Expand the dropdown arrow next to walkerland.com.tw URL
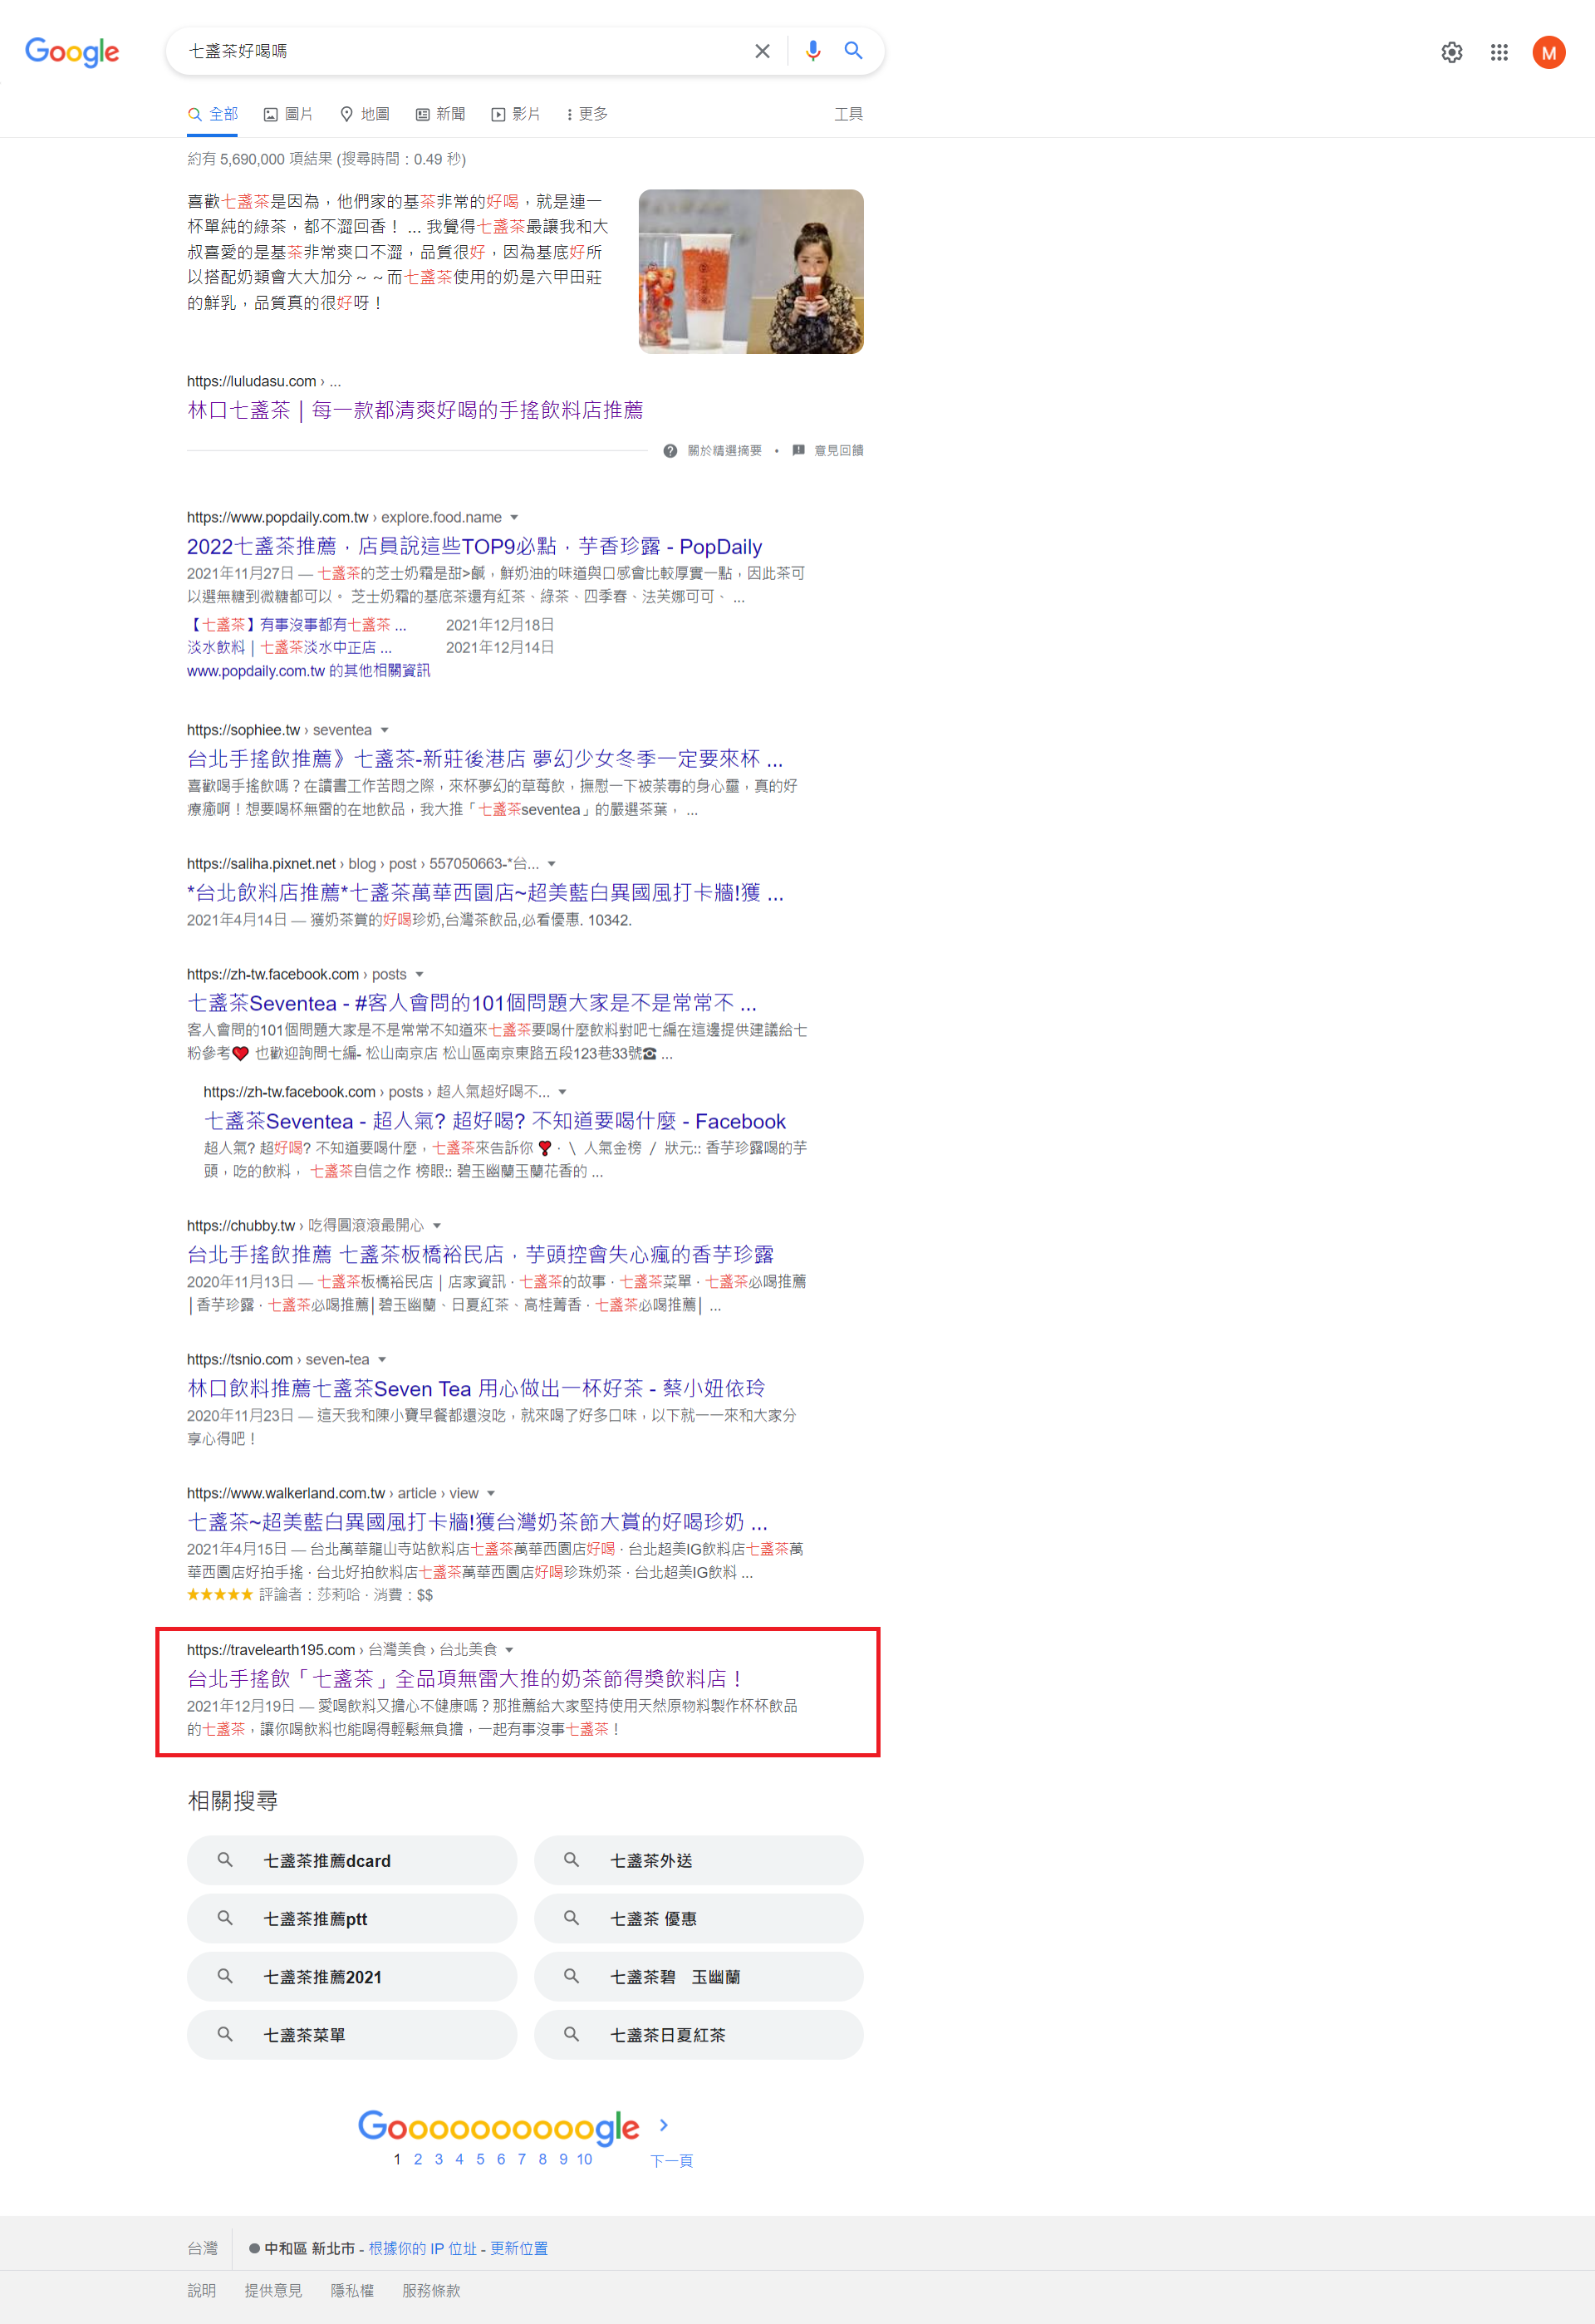The height and width of the screenshot is (2324, 1595). click(x=491, y=1494)
